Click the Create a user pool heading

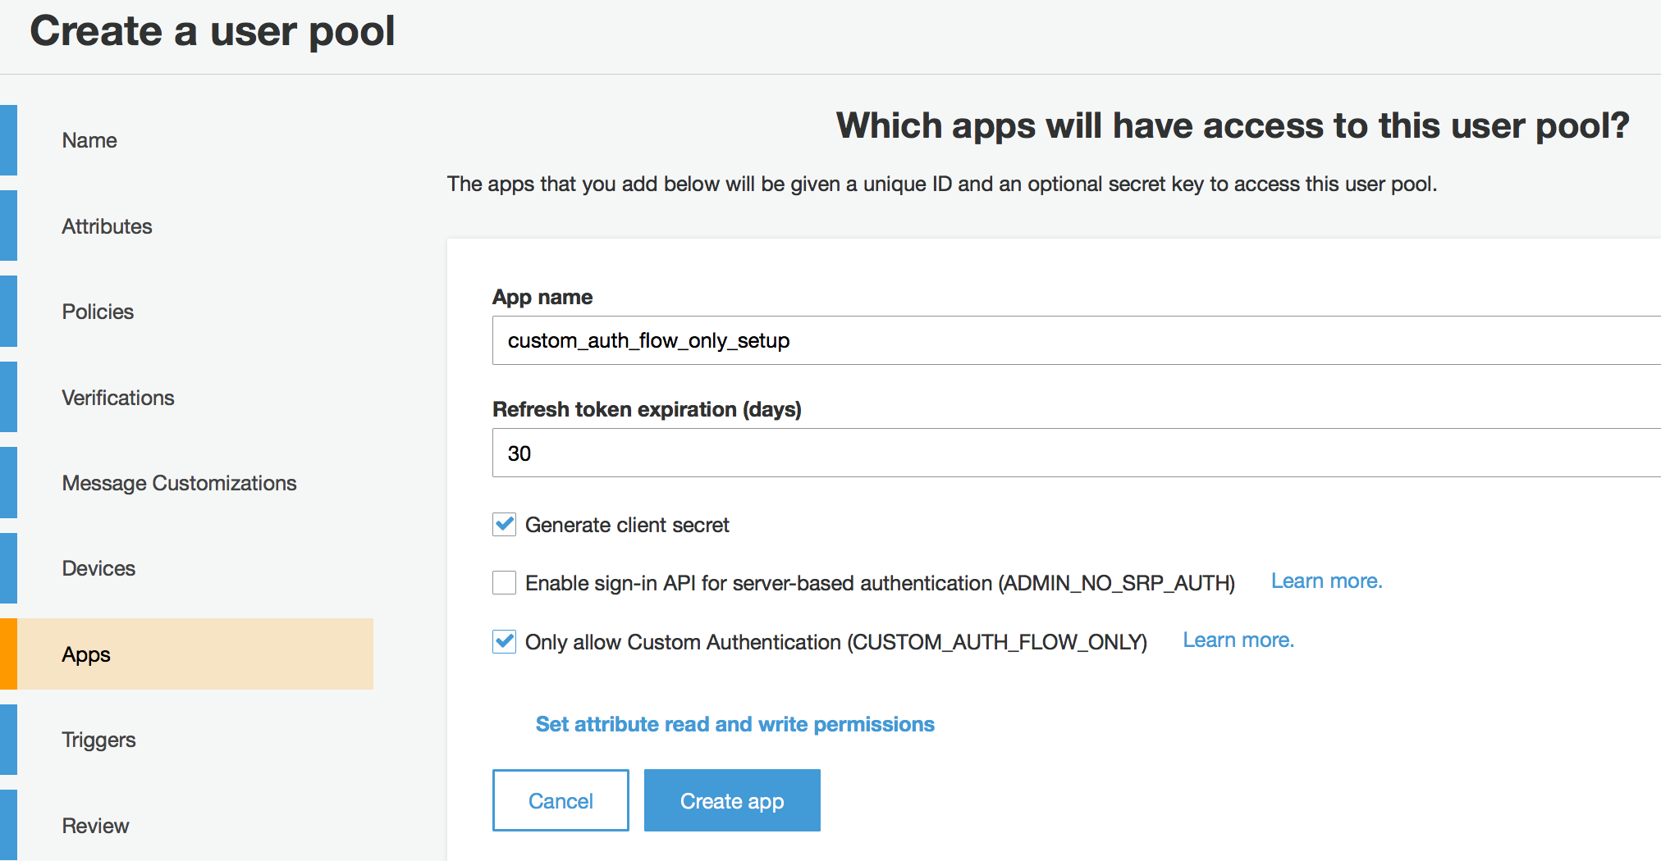pyautogui.click(x=212, y=31)
